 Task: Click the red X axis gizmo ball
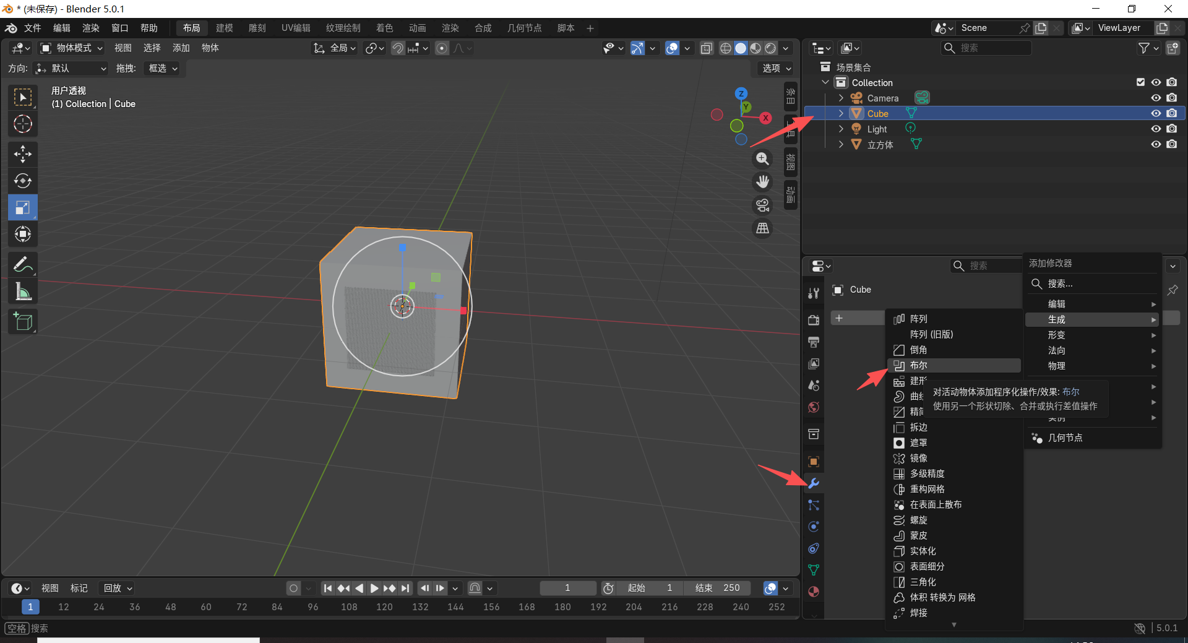[x=766, y=118]
